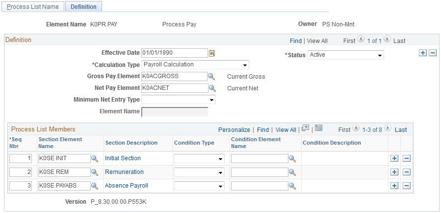Expand the Status dropdown
The image size is (441, 213).
click(346, 55)
